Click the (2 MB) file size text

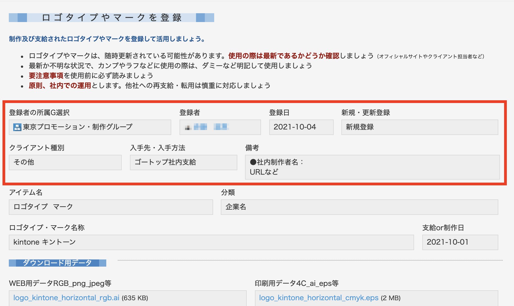coord(391,298)
